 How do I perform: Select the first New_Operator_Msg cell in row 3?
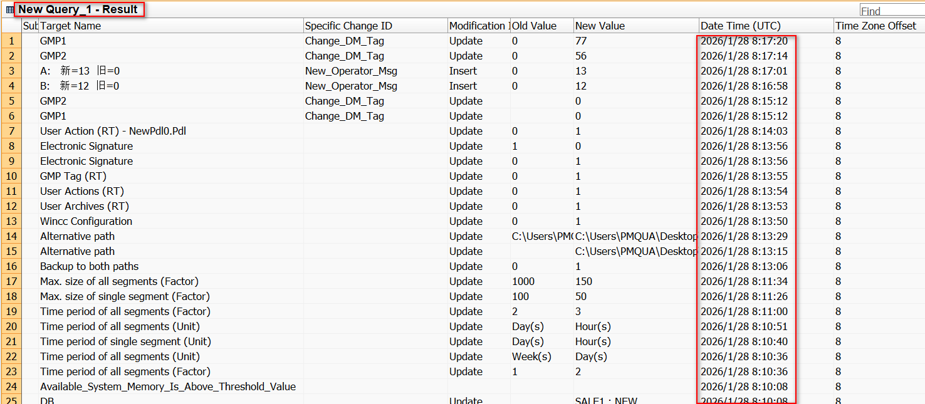click(351, 71)
